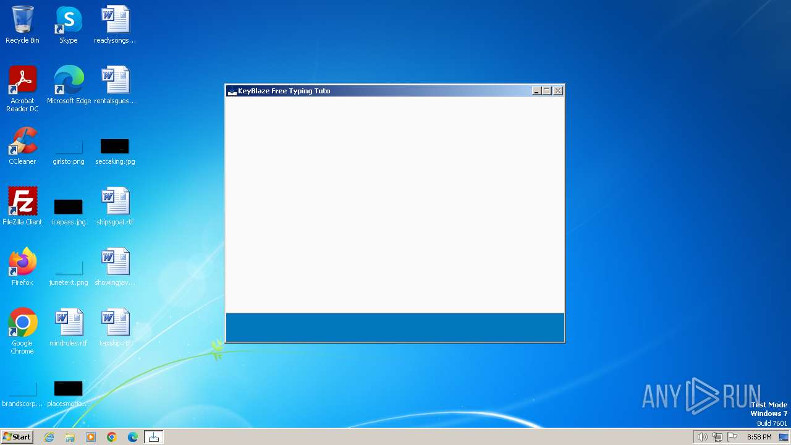Open Acrobat Reader DC shortcut
791x445 pixels.
22,90
